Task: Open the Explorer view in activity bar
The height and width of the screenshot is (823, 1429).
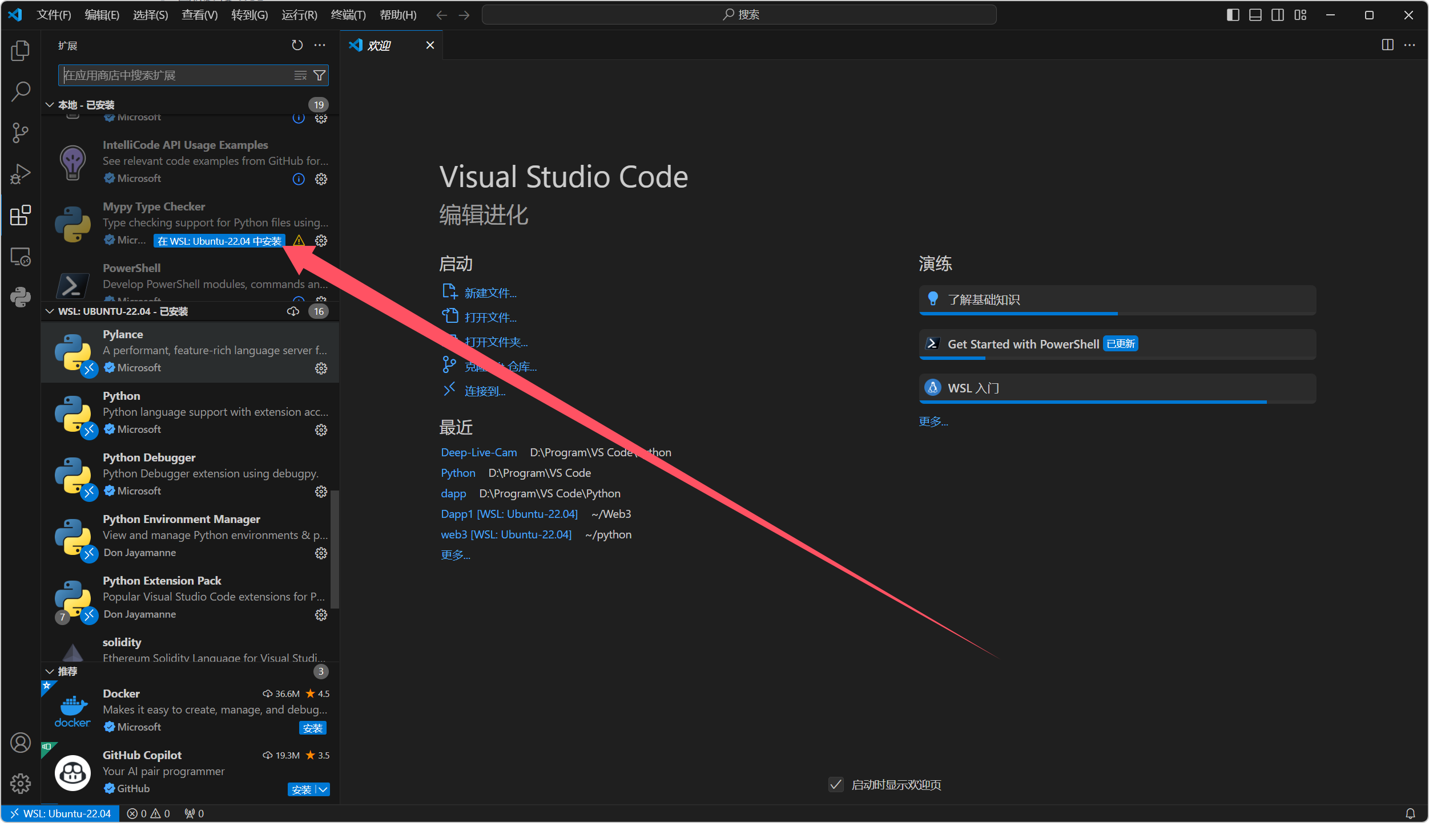Action: coord(21,51)
